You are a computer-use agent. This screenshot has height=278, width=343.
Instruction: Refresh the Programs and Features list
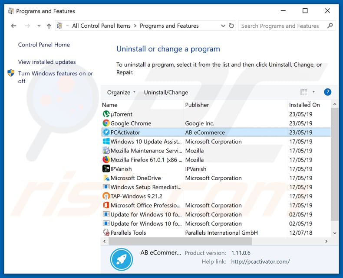[231, 26]
